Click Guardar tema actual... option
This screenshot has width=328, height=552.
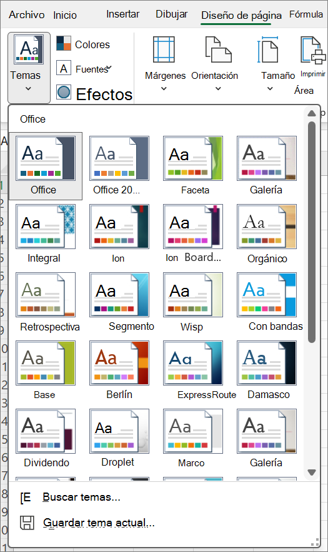pos(99,523)
